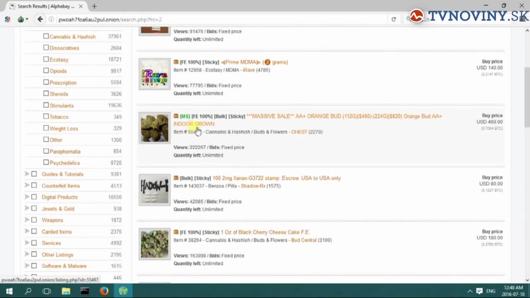
Task: Visit the CHEST seller profile link
Action: 299,132
